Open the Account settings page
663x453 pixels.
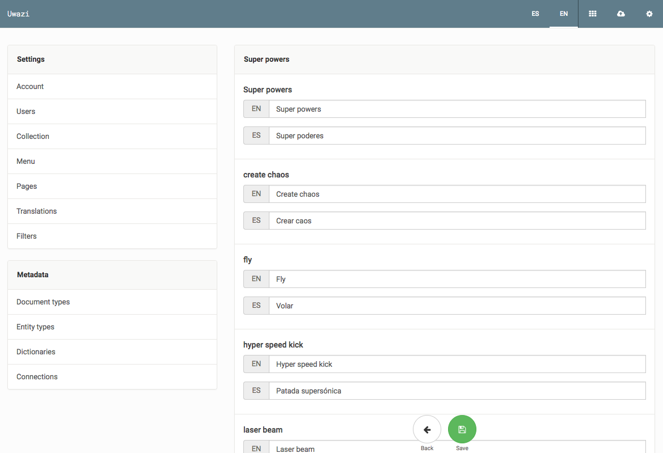pos(30,87)
